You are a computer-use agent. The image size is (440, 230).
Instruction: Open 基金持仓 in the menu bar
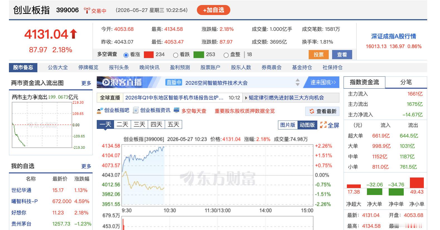pos(302,67)
